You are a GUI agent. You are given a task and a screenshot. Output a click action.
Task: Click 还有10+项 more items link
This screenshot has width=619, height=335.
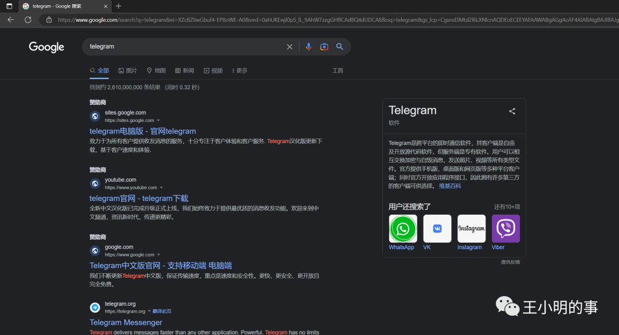point(507,207)
